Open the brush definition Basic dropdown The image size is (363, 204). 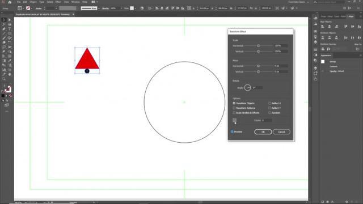tap(99, 8)
